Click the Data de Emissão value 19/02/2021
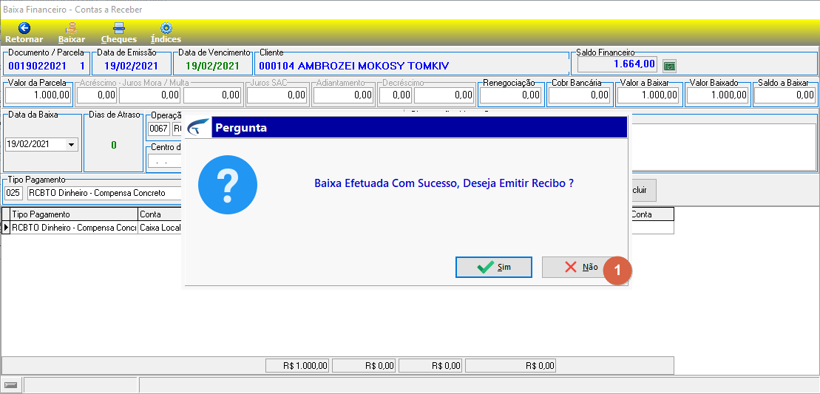Viewport: 820px width, 394px height. click(x=131, y=66)
